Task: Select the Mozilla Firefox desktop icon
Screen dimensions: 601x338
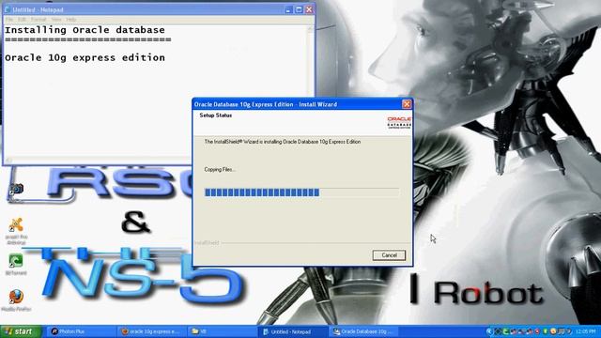Action: [16, 300]
